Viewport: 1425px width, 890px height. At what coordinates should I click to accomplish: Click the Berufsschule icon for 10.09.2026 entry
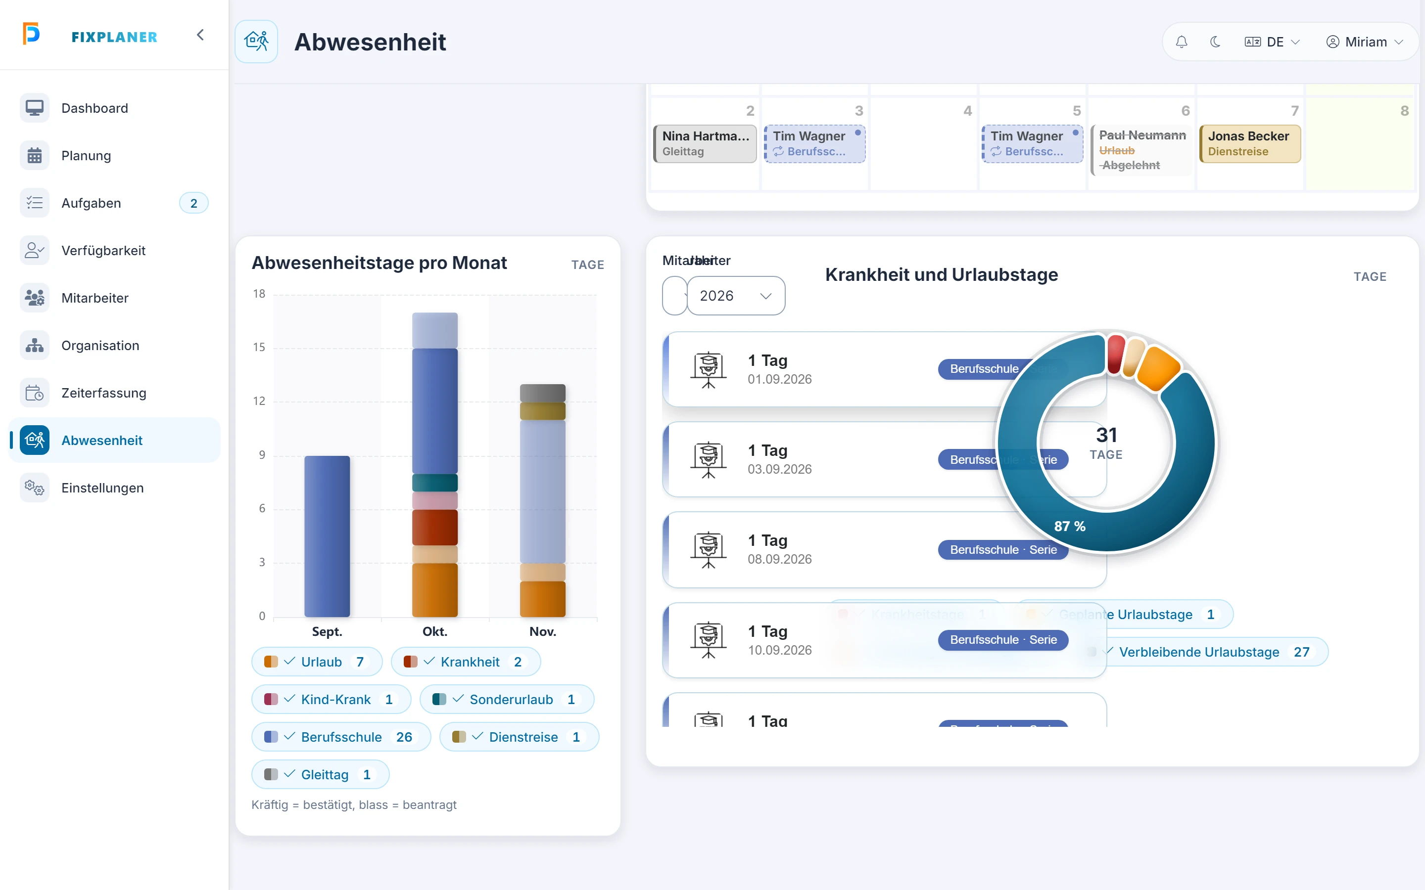point(709,640)
